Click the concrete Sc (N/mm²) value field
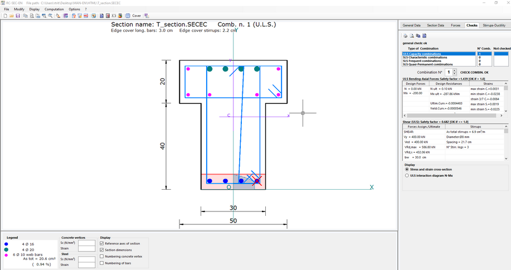 (87, 243)
